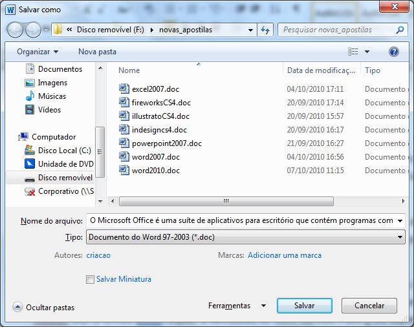The image size is (414, 327).
Task: Enable the Salvar Miniatura checkbox
Action: (x=90, y=279)
